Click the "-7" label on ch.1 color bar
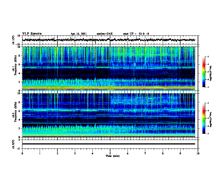Image resolution: width=223 pixels, height=172 pixels. [x=208, y=87]
